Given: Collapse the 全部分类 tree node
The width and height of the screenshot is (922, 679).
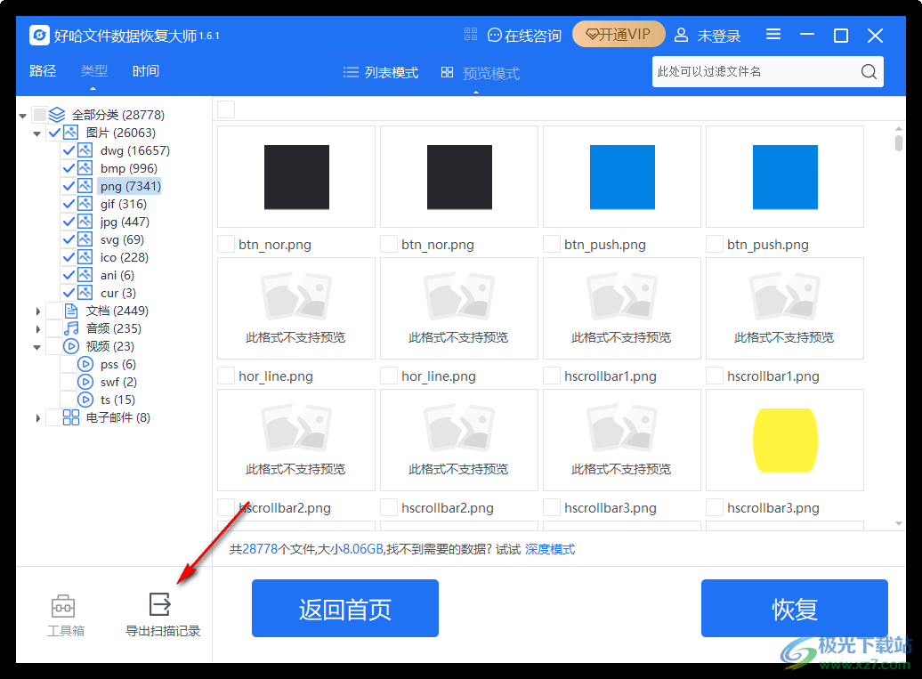Looking at the screenshot, I should pos(23,115).
